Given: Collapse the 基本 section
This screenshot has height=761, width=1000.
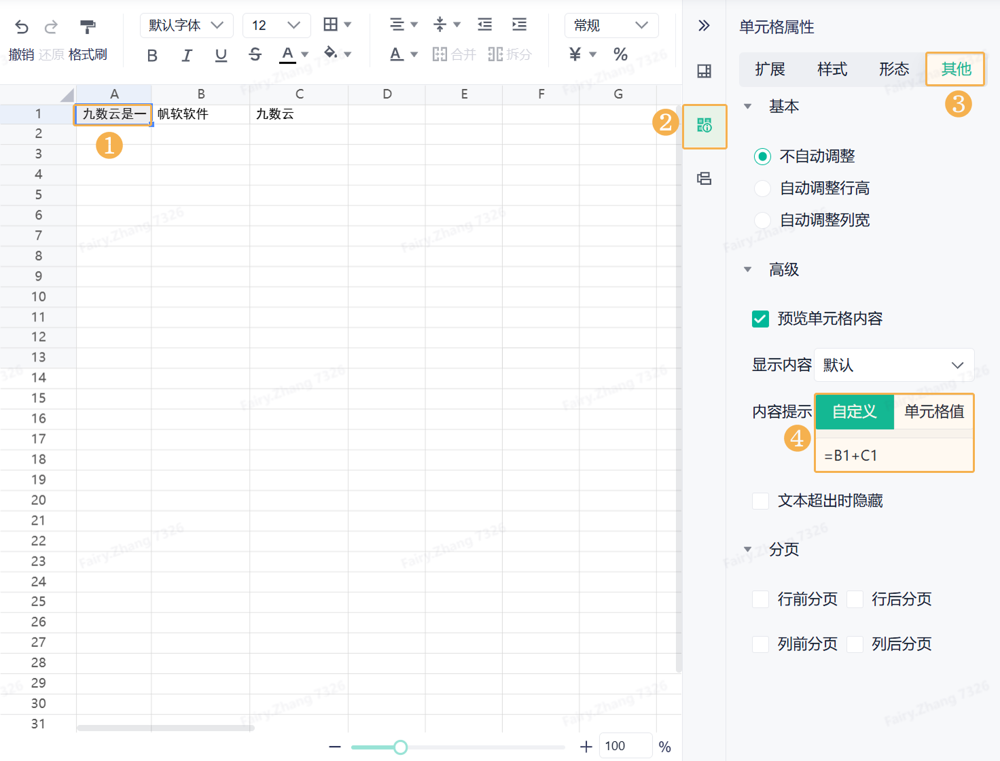Looking at the screenshot, I should (748, 107).
